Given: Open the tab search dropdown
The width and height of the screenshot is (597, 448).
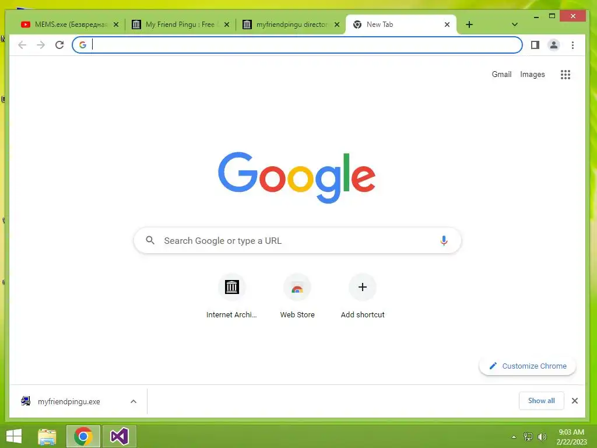Looking at the screenshot, I should pos(514,24).
